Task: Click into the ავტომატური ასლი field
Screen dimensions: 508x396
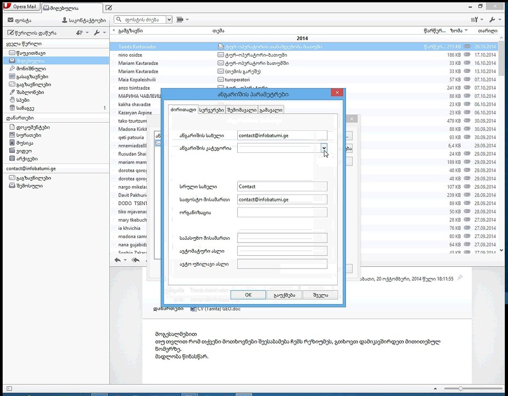Action: click(x=282, y=251)
